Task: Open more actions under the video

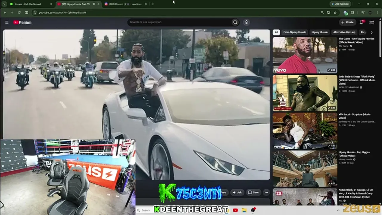Action: (x=266, y=193)
